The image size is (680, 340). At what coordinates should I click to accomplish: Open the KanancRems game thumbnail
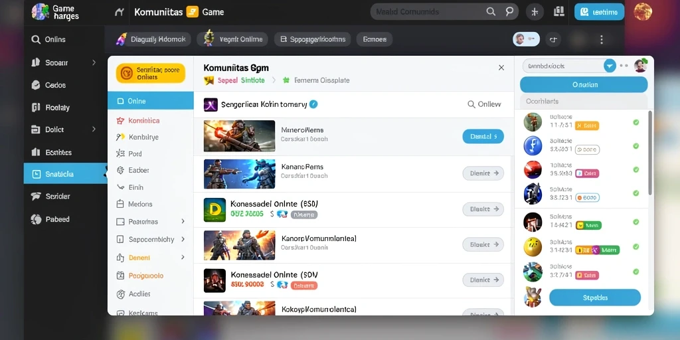click(x=239, y=173)
